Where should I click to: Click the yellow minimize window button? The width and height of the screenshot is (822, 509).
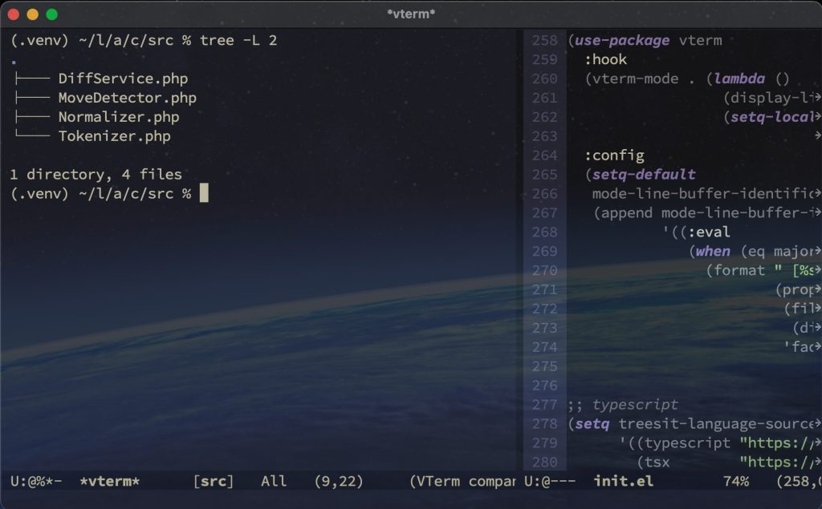32,14
